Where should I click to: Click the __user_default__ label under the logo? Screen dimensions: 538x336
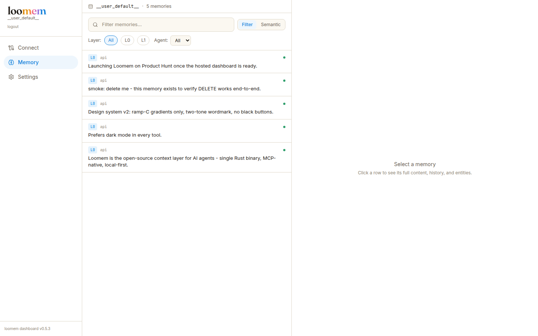23,18
